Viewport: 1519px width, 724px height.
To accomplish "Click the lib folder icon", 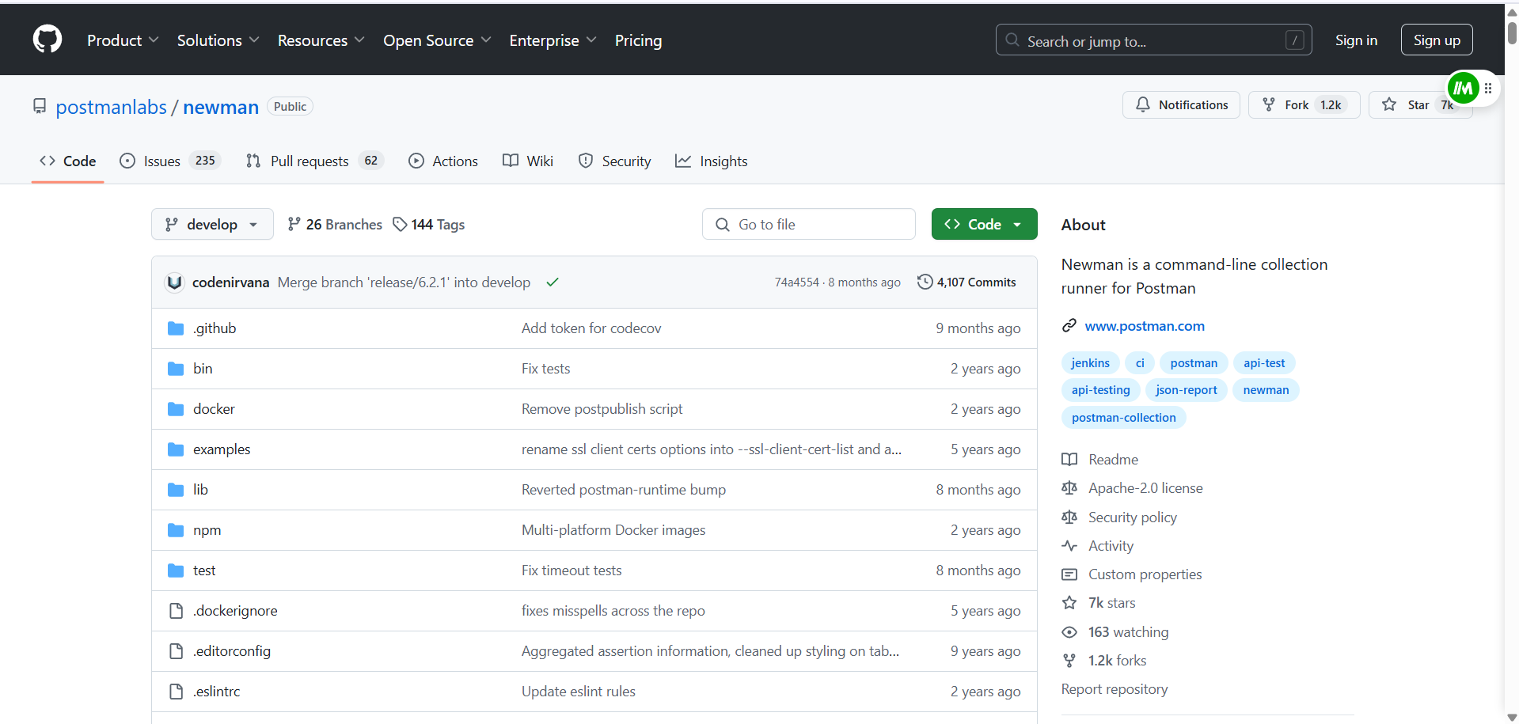I will point(176,490).
